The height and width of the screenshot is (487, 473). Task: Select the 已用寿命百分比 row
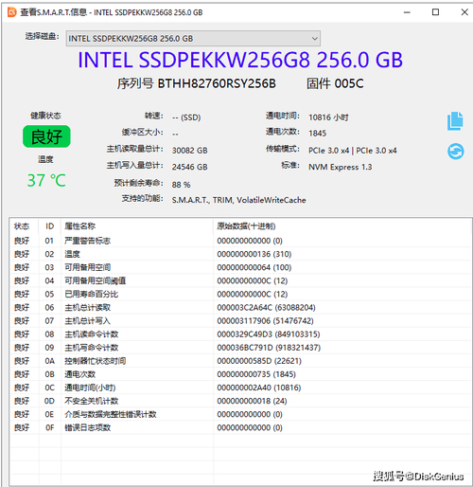coord(239,294)
